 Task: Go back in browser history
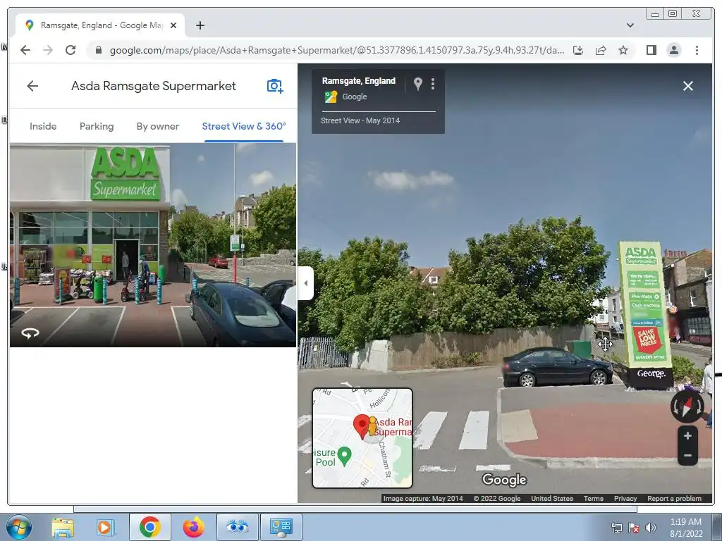point(25,50)
